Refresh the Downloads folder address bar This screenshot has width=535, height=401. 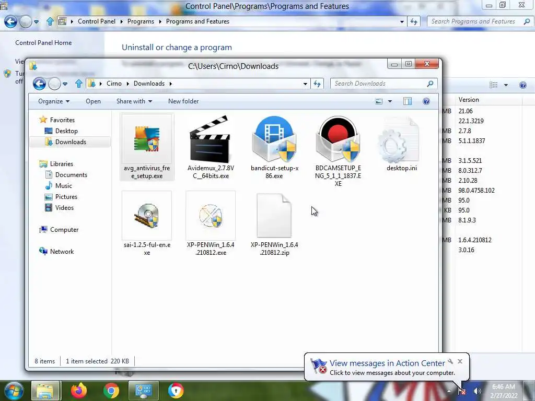[x=317, y=84]
